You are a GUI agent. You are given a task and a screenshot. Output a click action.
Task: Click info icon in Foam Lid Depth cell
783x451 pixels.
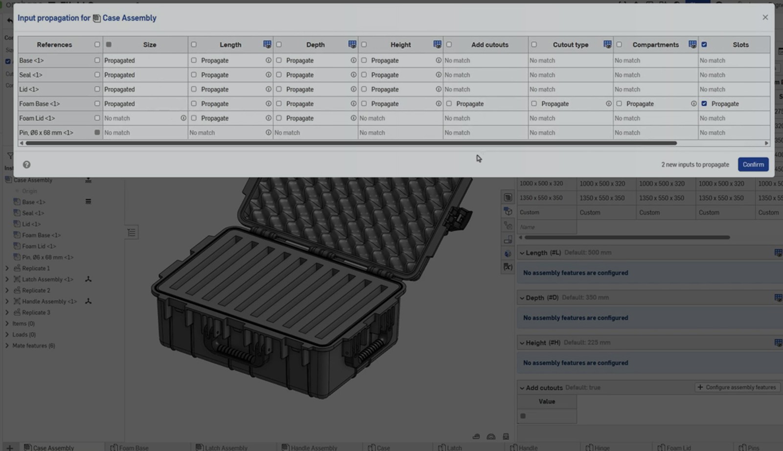[x=353, y=118]
